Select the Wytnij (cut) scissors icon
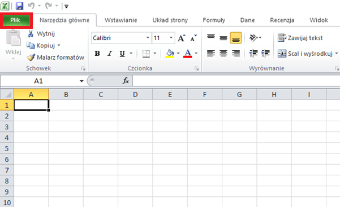The height and width of the screenshot is (207, 340). point(31,33)
